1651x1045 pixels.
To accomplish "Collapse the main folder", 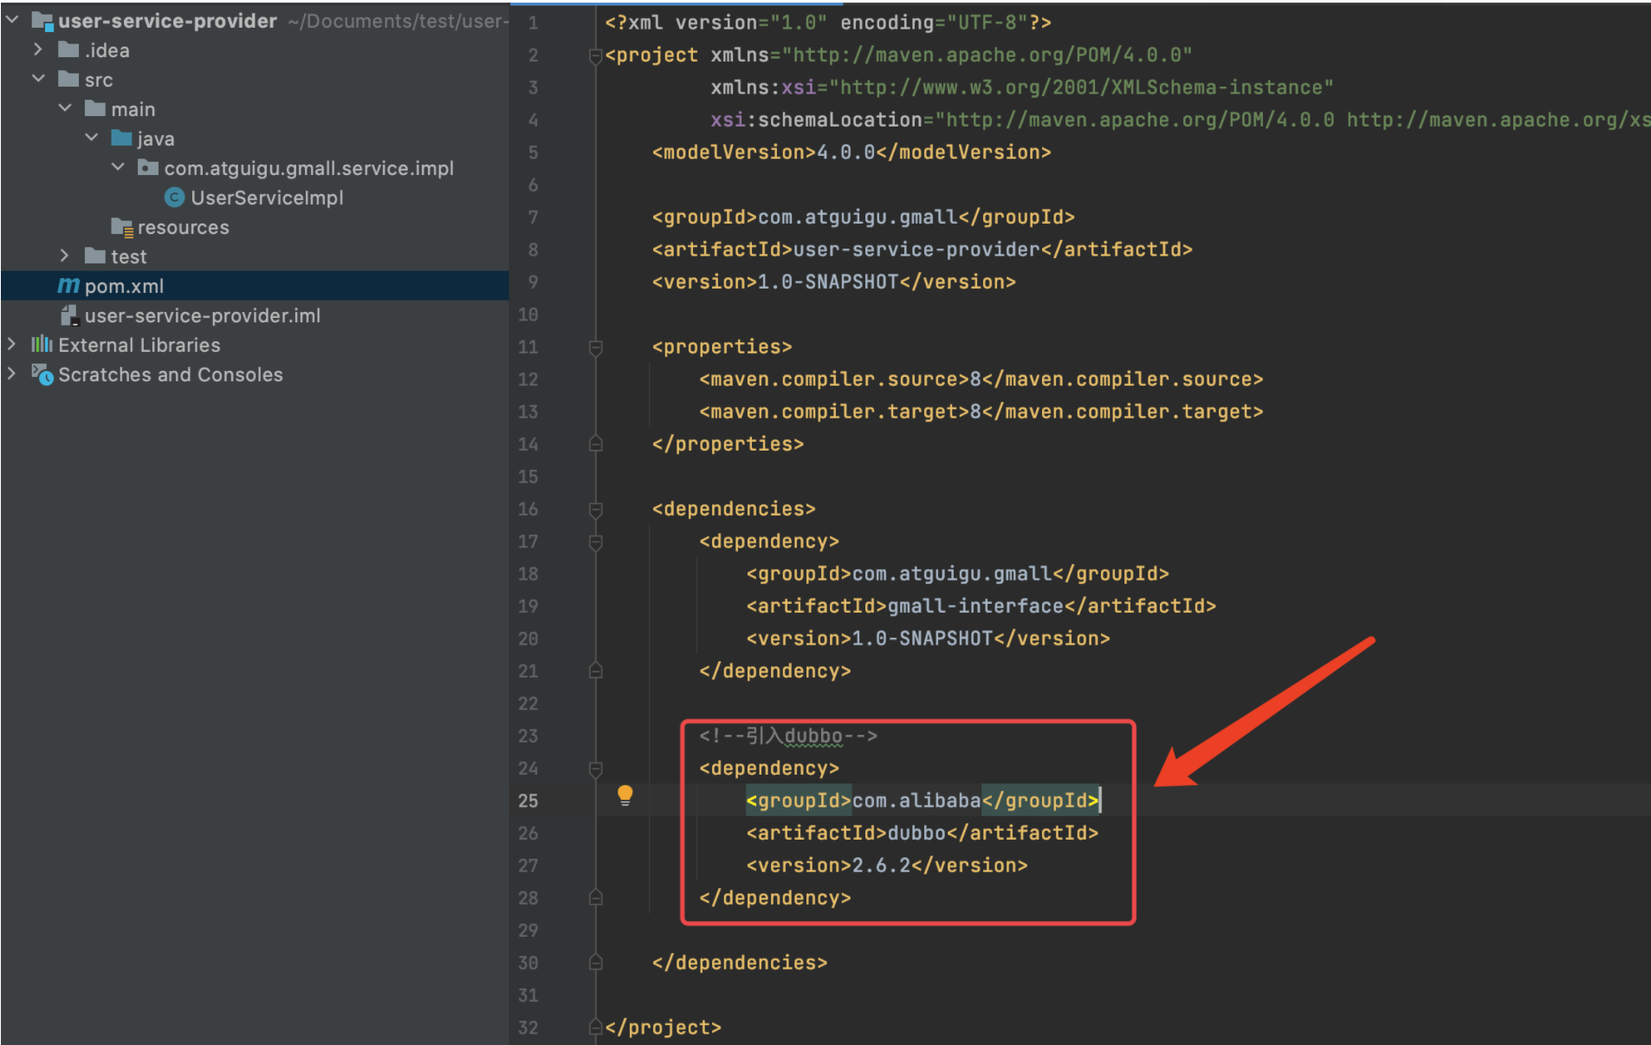I will [65, 107].
